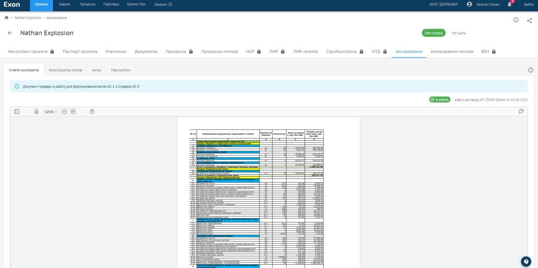Image resolution: width=538 pixels, height=268 pixels.
Task: Click the Нет даты label
Action: point(459,33)
